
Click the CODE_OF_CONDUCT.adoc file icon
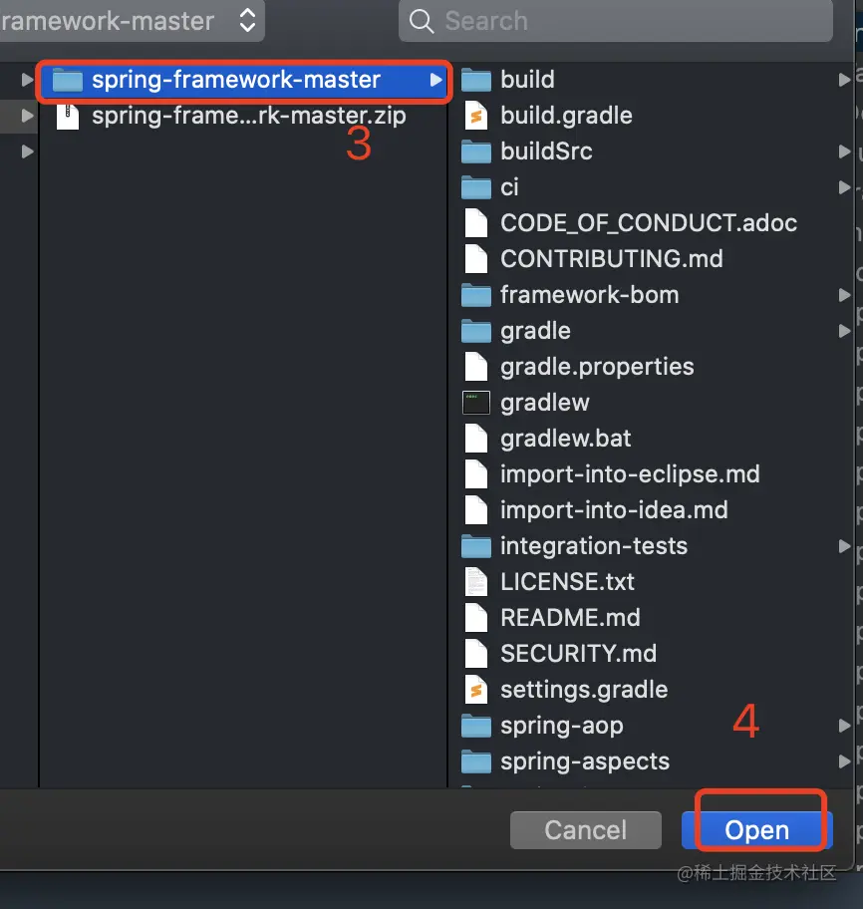coord(475,223)
